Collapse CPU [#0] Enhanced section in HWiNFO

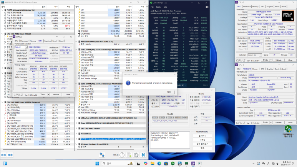pyautogui.click(x=2, y=102)
